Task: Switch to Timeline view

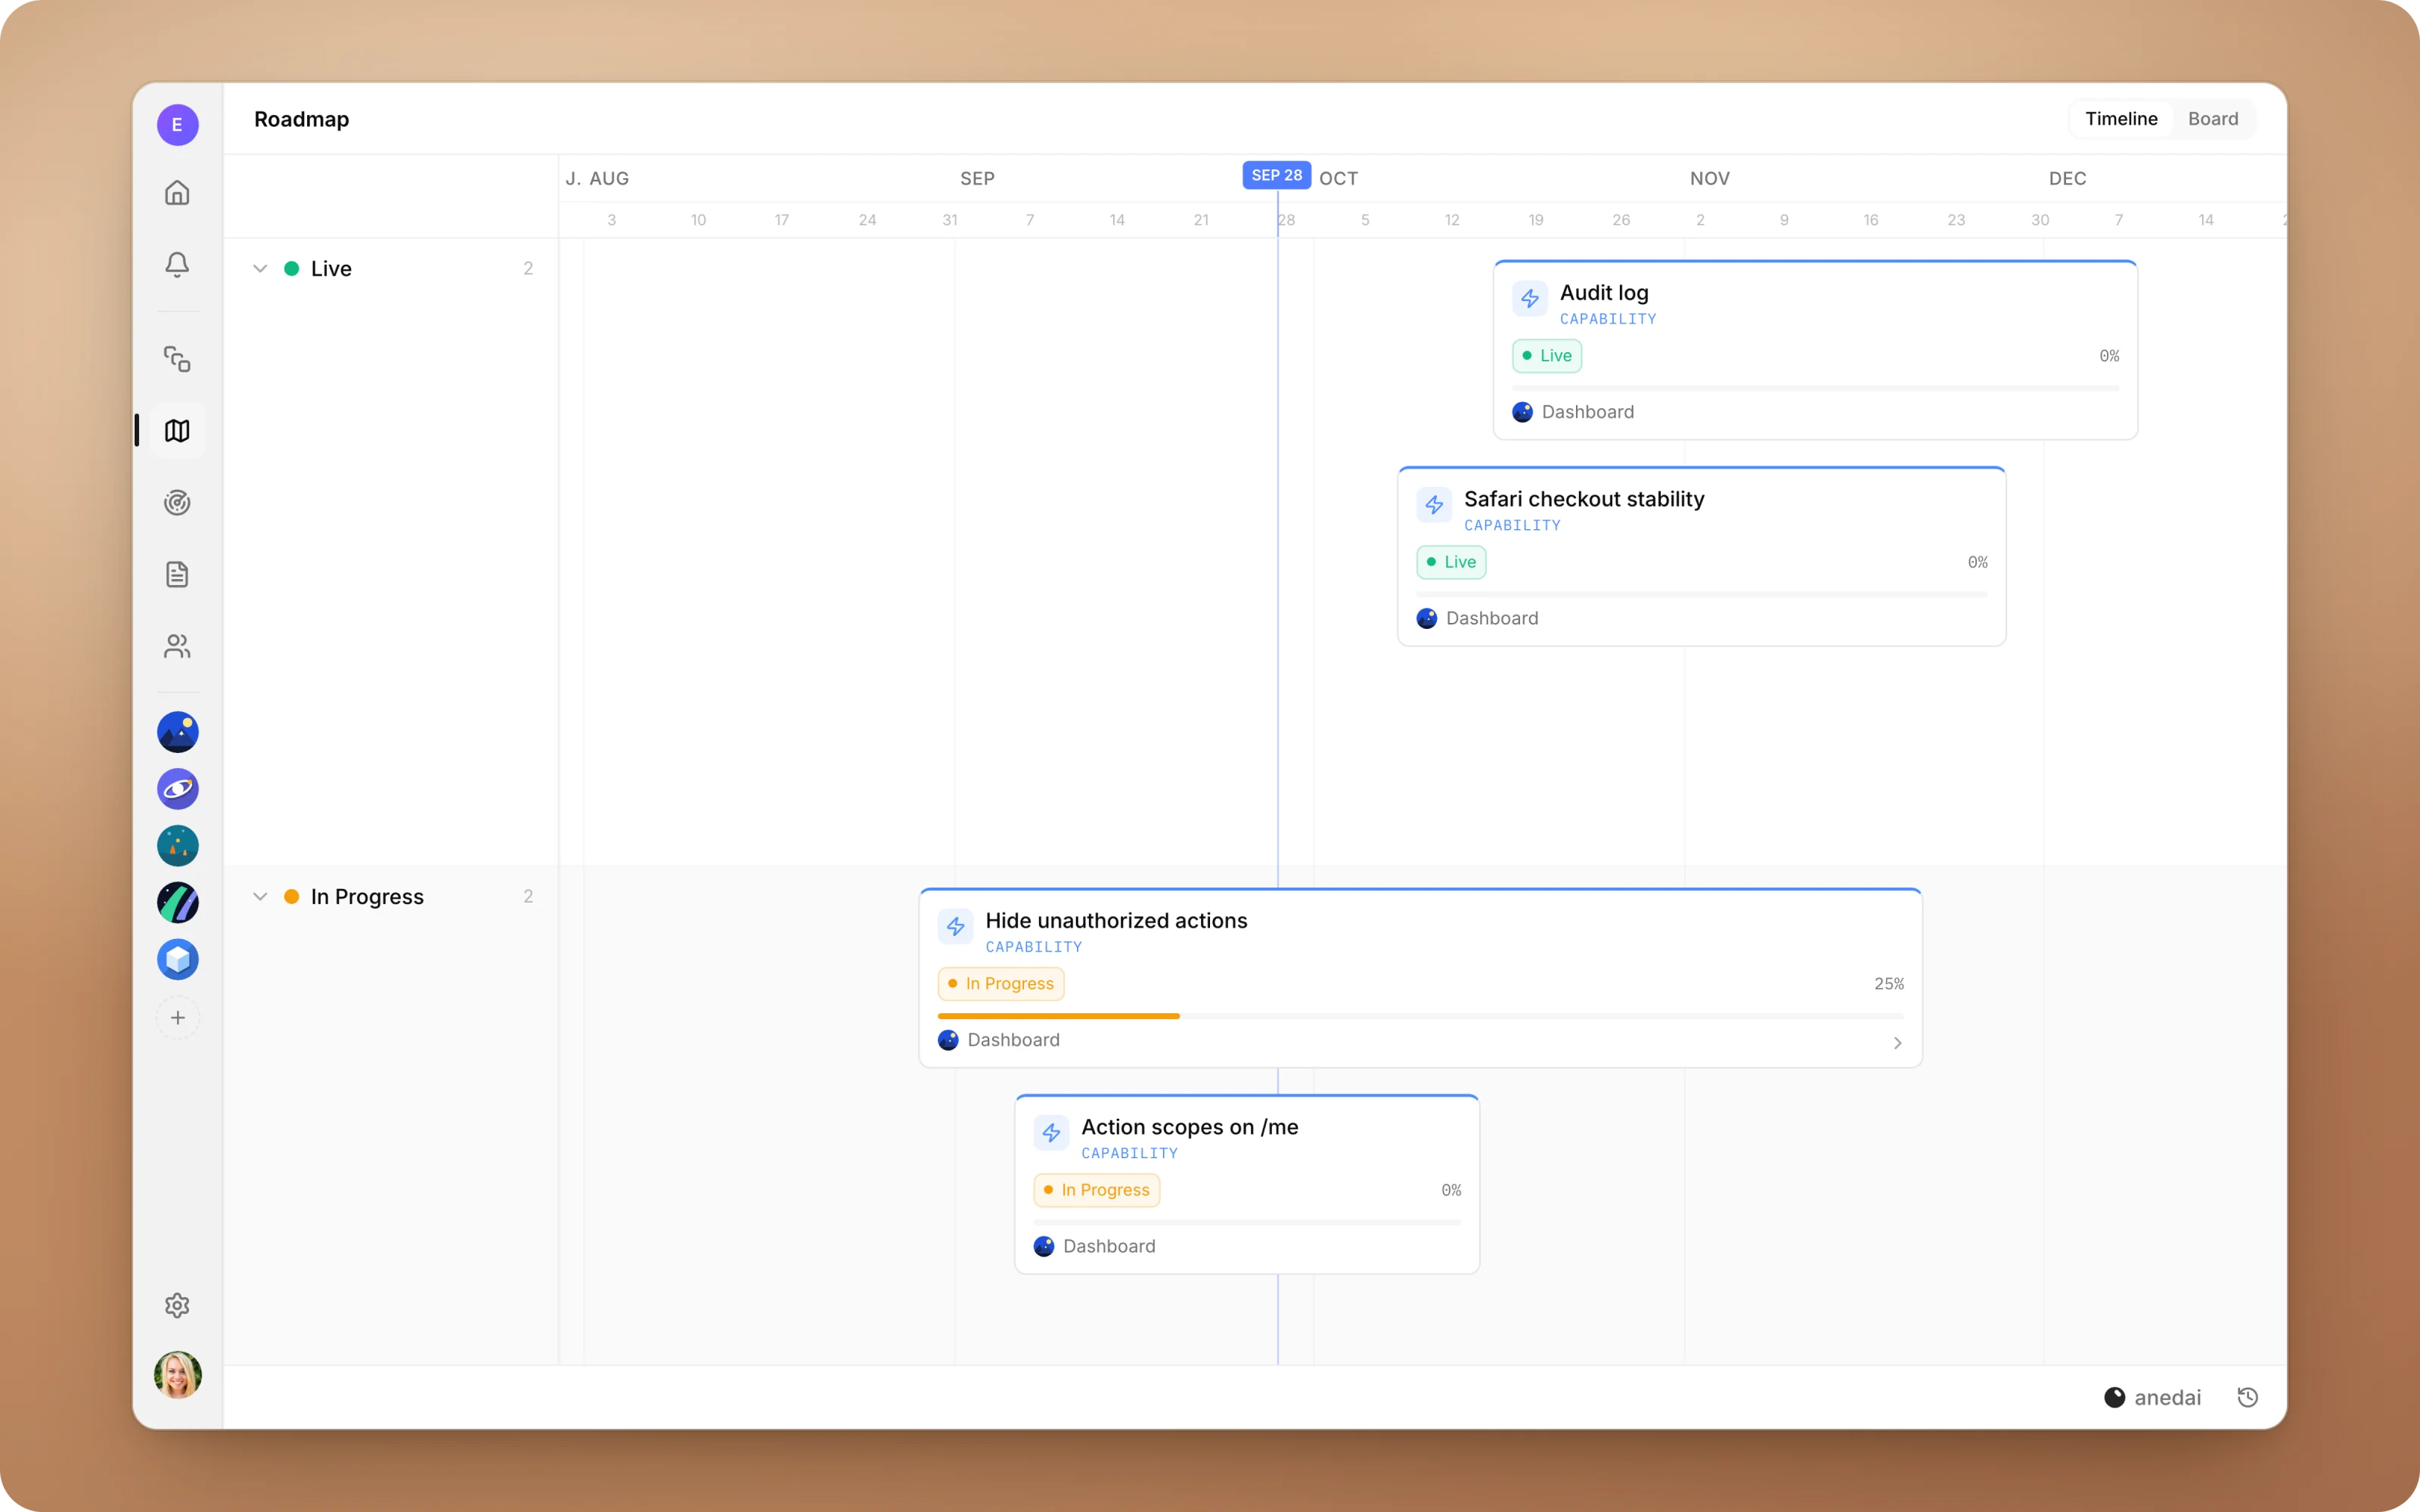Action: [2120, 119]
